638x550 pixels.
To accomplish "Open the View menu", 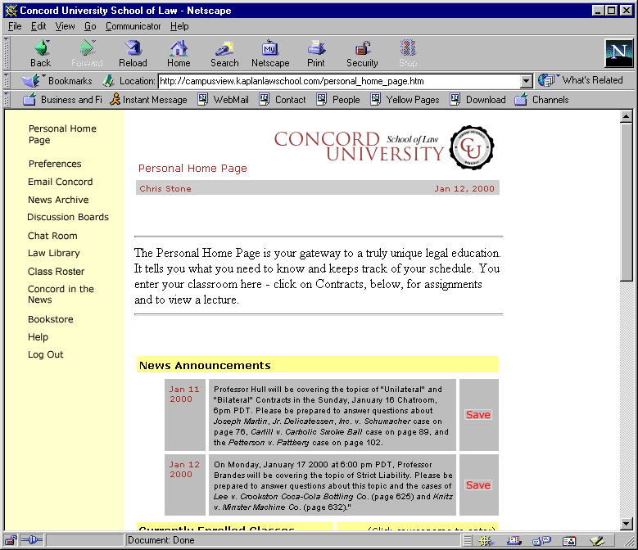I will tap(65, 26).
